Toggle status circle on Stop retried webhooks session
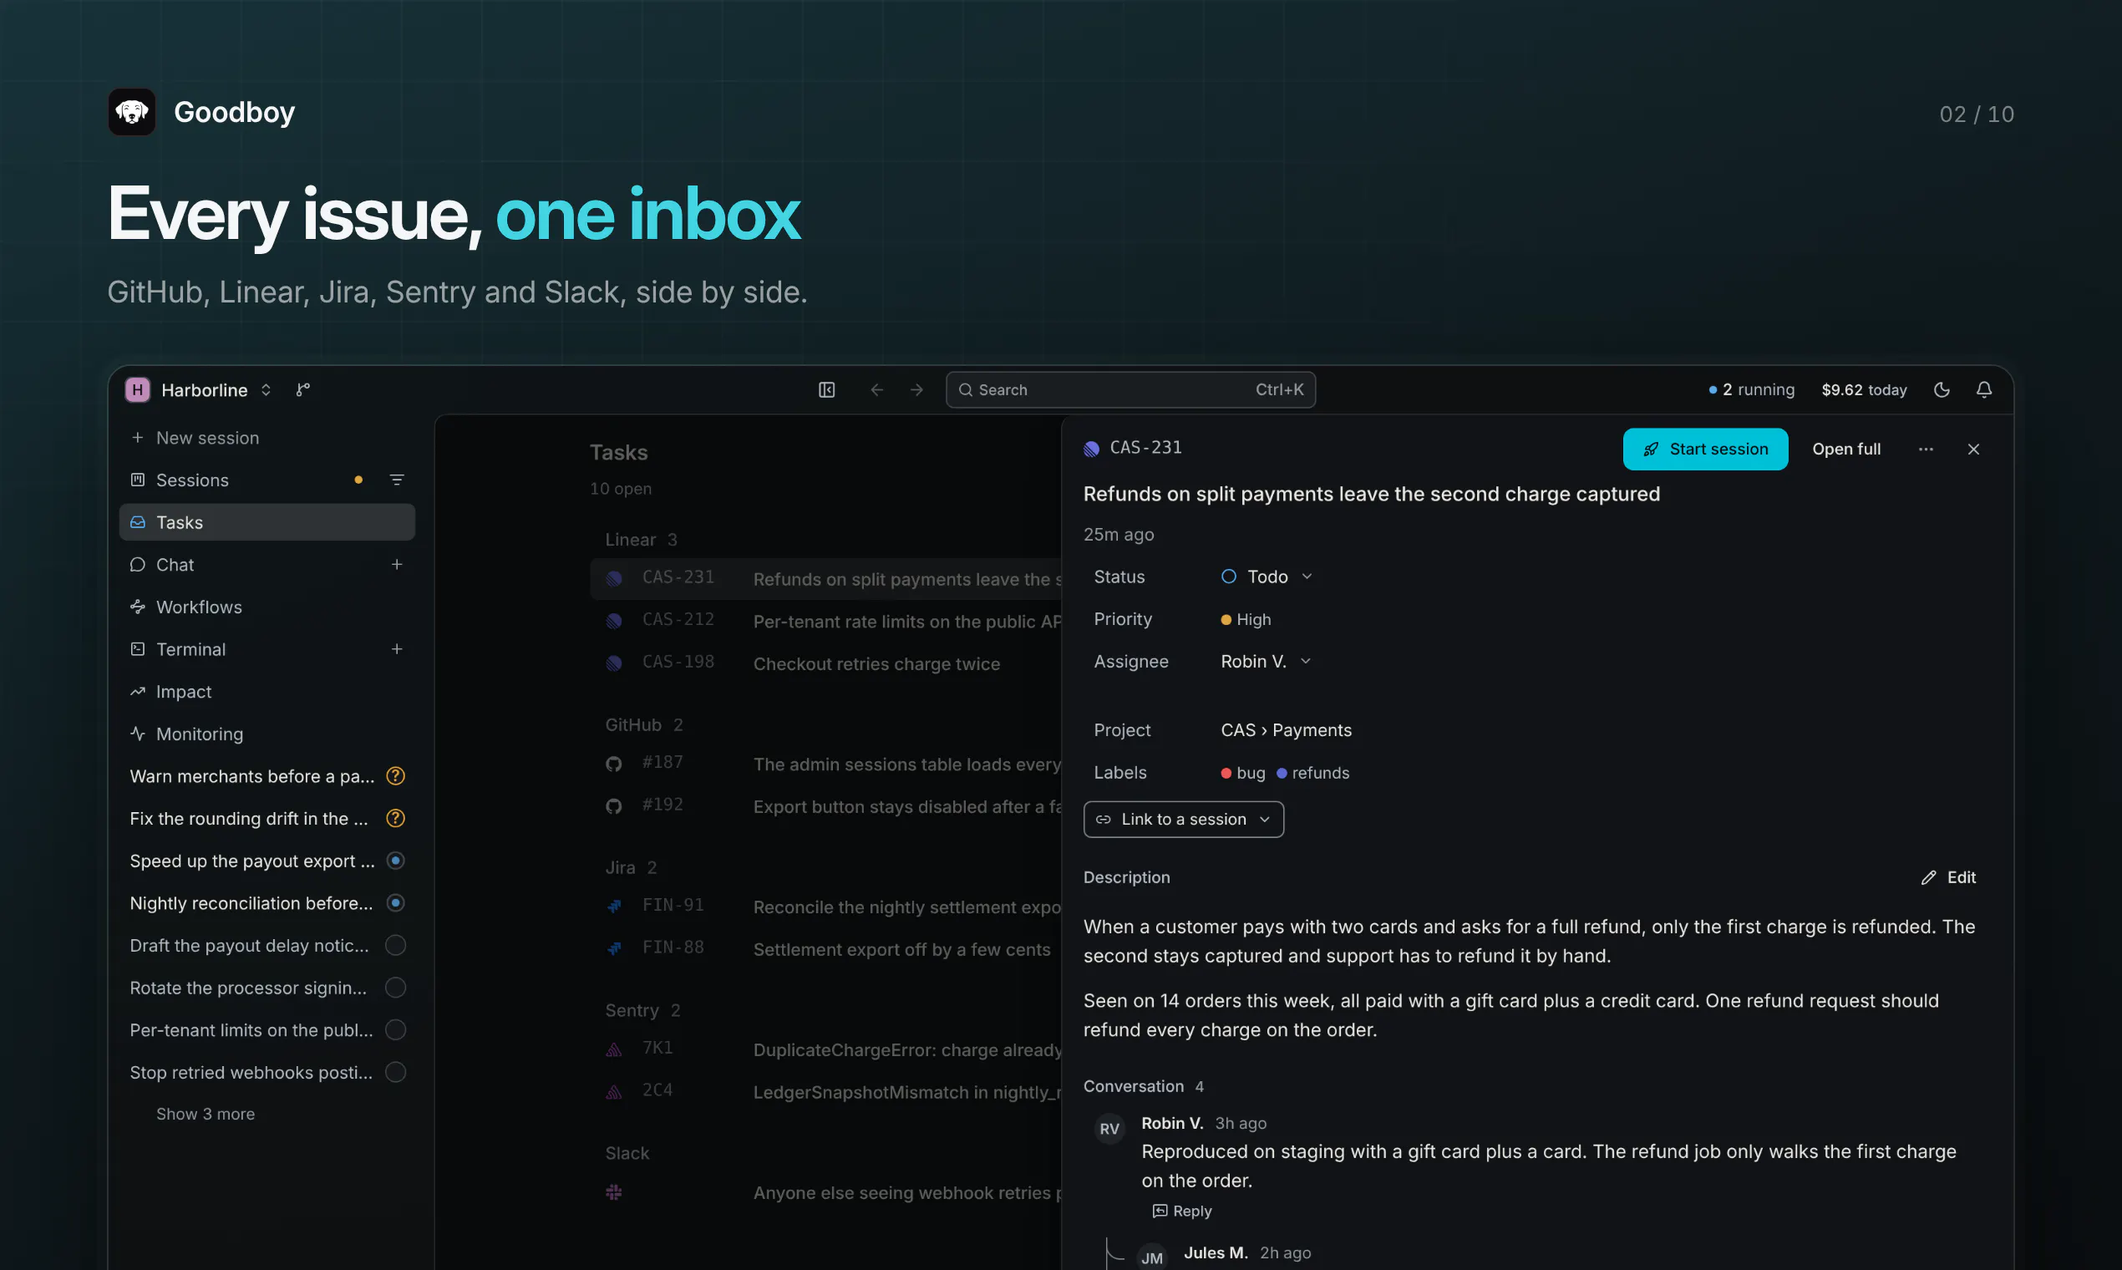The width and height of the screenshot is (2122, 1270). tap(395, 1071)
